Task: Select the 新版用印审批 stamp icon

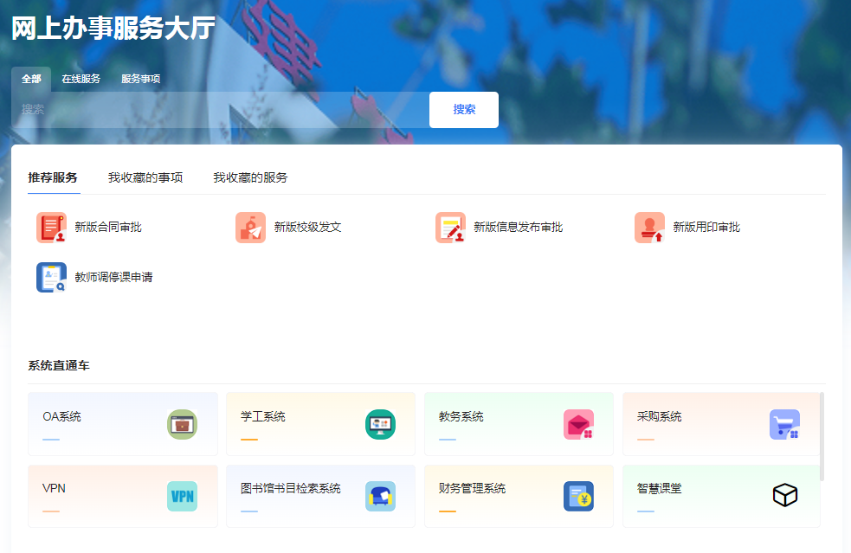Action: coord(649,228)
